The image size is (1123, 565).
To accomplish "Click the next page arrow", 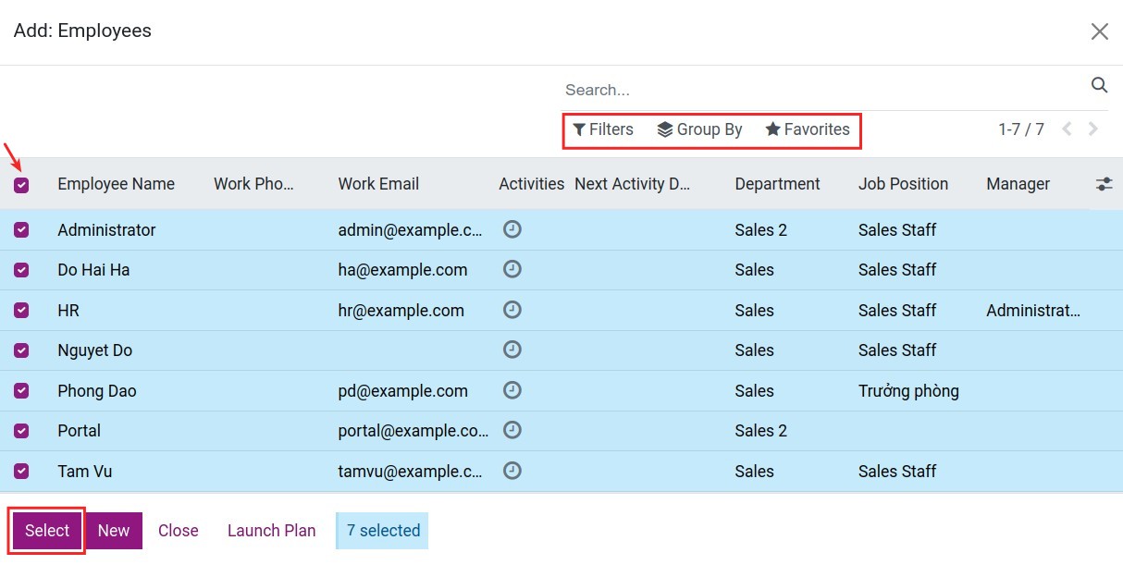I will (1093, 129).
